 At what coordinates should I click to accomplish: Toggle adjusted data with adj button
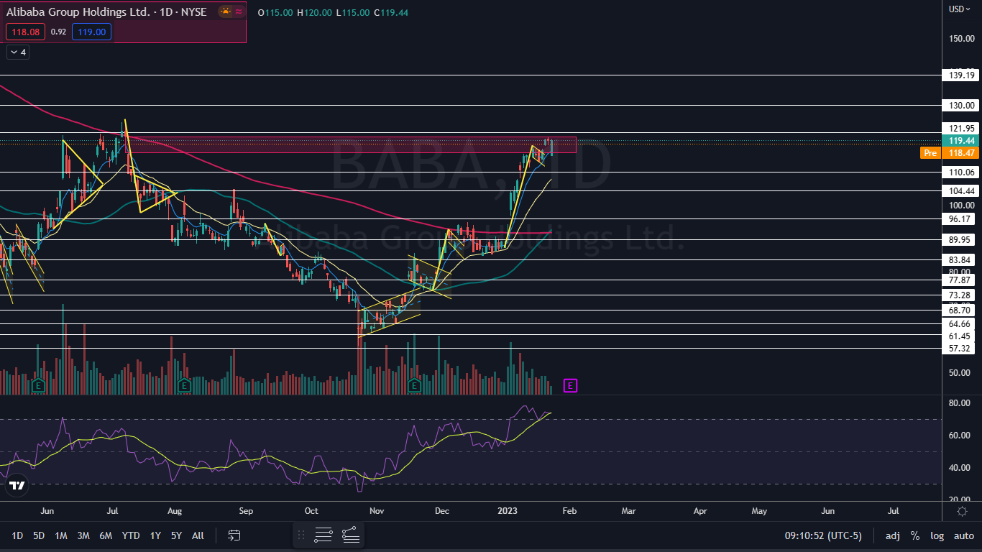892,535
